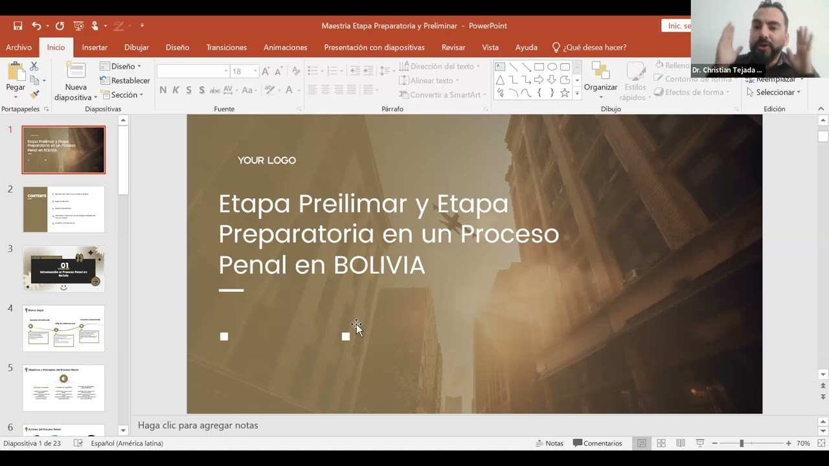Pick up formatting with the Format Painter brush
Image resolution: width=829 pixels, height=466 pixels.
[x=34, y=94]
